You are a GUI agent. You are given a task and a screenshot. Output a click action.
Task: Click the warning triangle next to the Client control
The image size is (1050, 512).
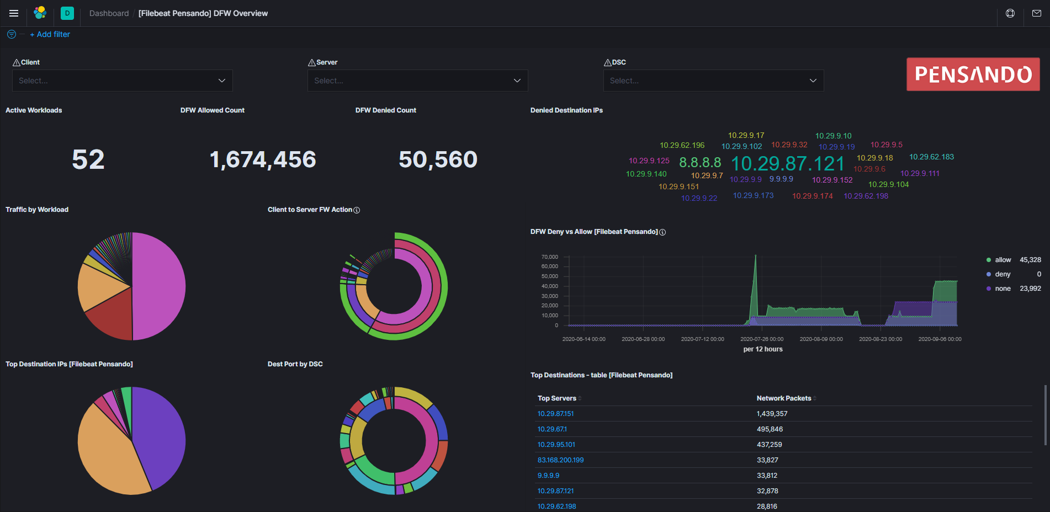tap(17, 62)
